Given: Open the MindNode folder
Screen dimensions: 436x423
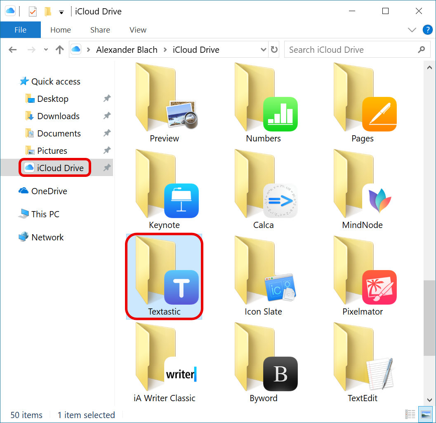Looking at the screenshot, I should [x=362, y=190].
